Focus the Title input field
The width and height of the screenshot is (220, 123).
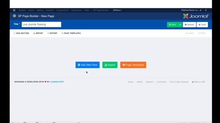tap(41, 24)
